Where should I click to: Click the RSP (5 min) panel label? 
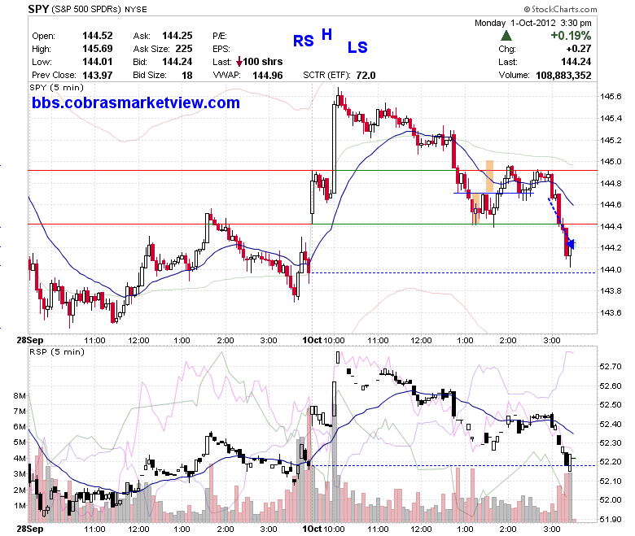[x=57, y=351]
